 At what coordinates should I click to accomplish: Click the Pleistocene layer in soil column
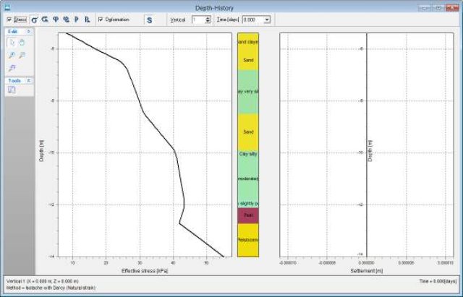(x=248, y=240)
